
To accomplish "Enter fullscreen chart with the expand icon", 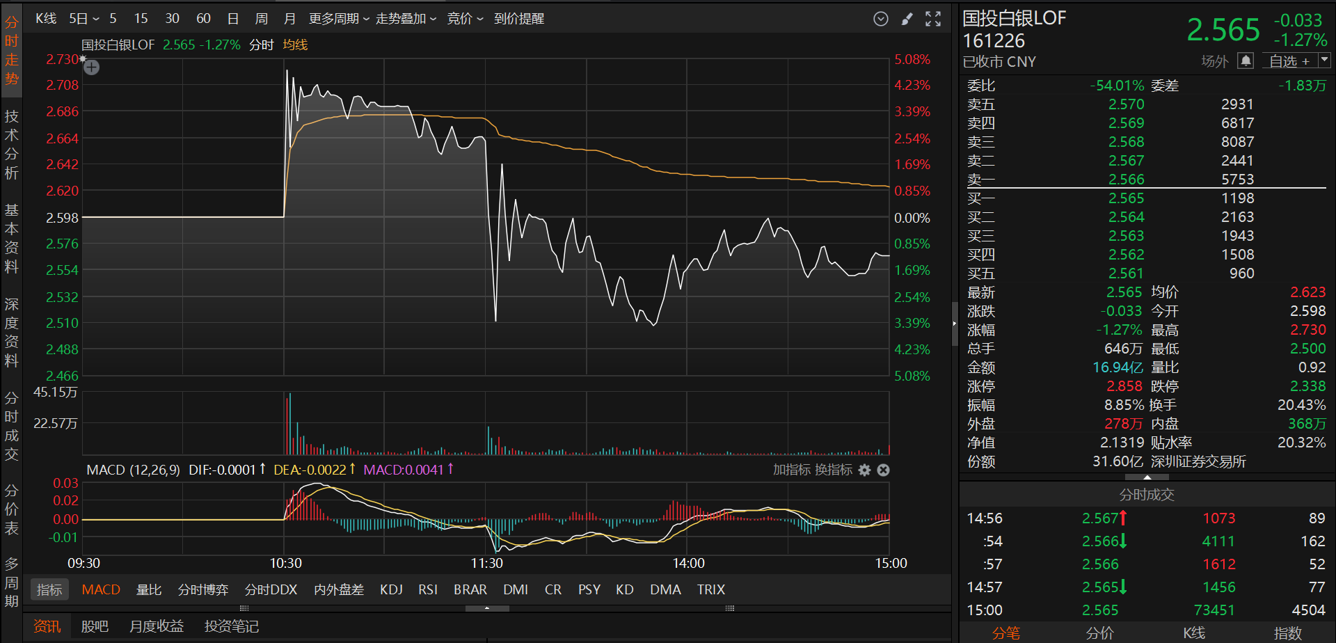I will coord(933,19).
